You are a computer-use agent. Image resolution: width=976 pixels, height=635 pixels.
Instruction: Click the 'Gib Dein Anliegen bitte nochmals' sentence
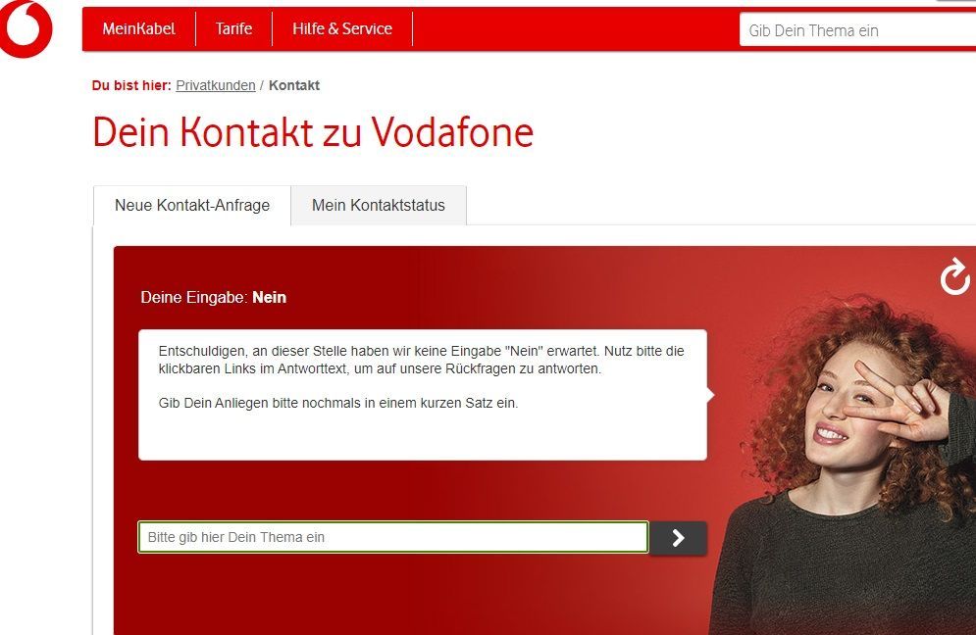338,403
